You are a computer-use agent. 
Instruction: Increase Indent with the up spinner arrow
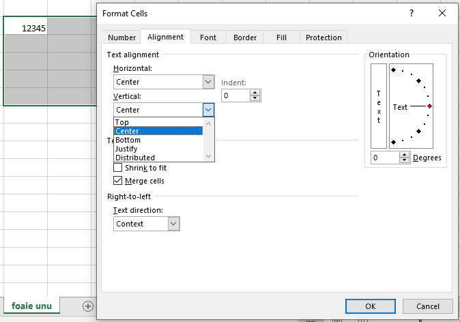[x=255, y=93]
